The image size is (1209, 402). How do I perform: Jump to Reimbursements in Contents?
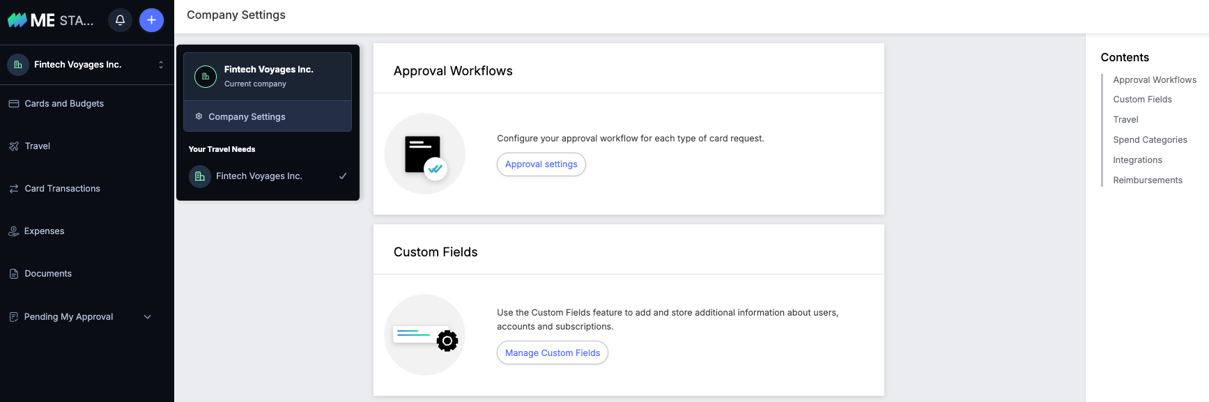[x=1148, y=180]
